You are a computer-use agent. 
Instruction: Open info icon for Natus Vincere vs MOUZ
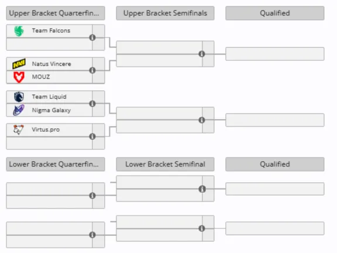(x=92, y=70)
